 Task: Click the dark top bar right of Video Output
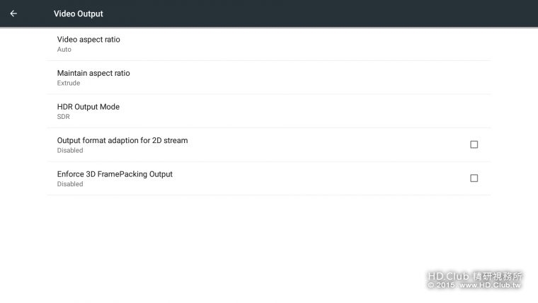[319, 13]
